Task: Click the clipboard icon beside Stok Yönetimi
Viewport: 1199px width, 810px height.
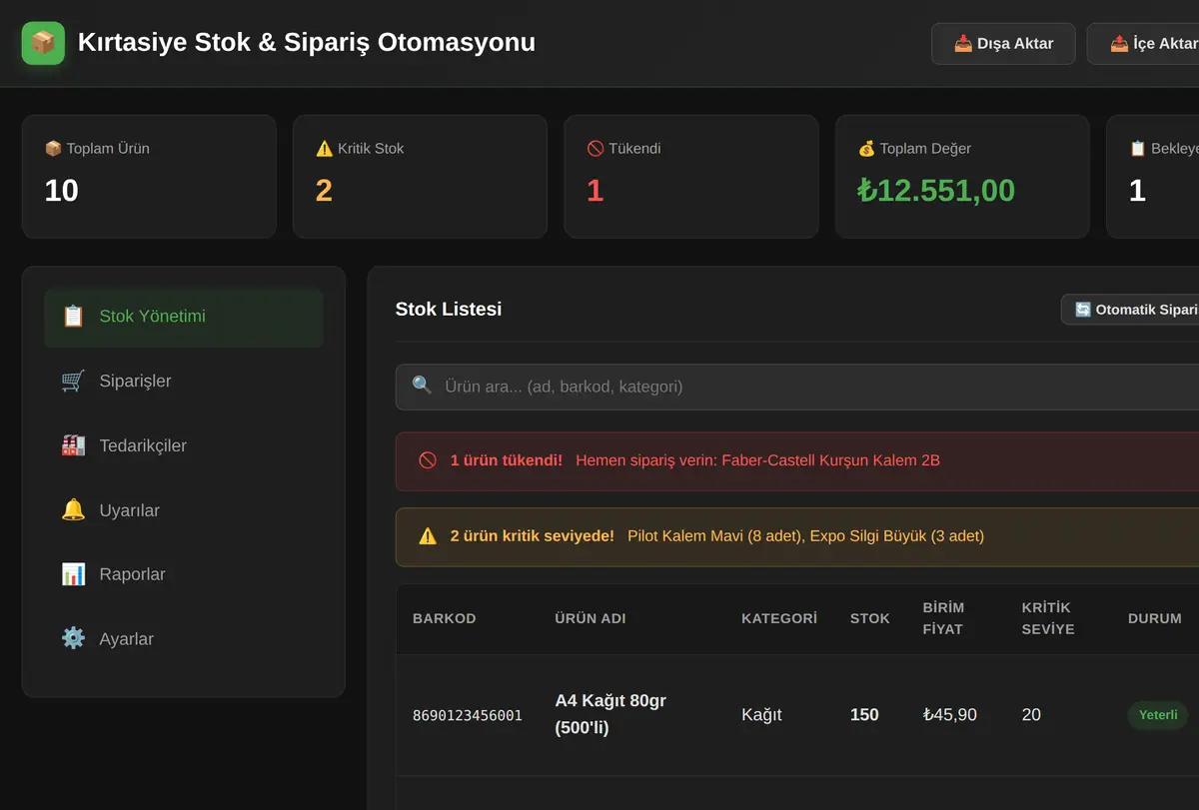Action: [73, 317]
